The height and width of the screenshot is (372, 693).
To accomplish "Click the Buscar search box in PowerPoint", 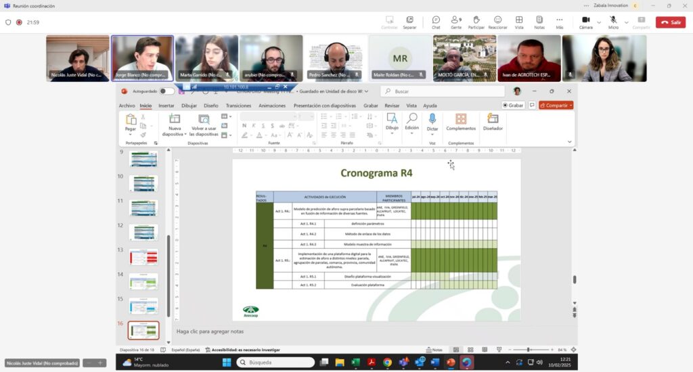I will click(x=443, y=91).
